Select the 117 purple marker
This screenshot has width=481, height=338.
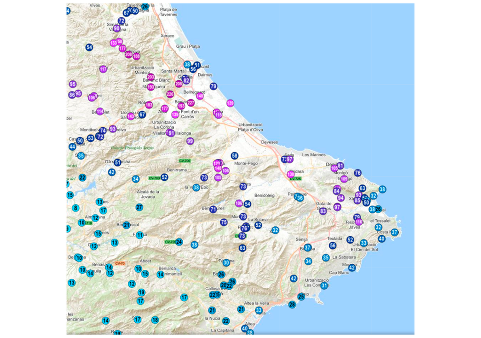(x=103, y=69)
